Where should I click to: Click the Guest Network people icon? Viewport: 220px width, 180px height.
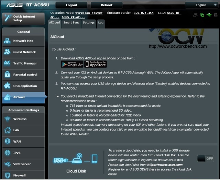(7, 52)
